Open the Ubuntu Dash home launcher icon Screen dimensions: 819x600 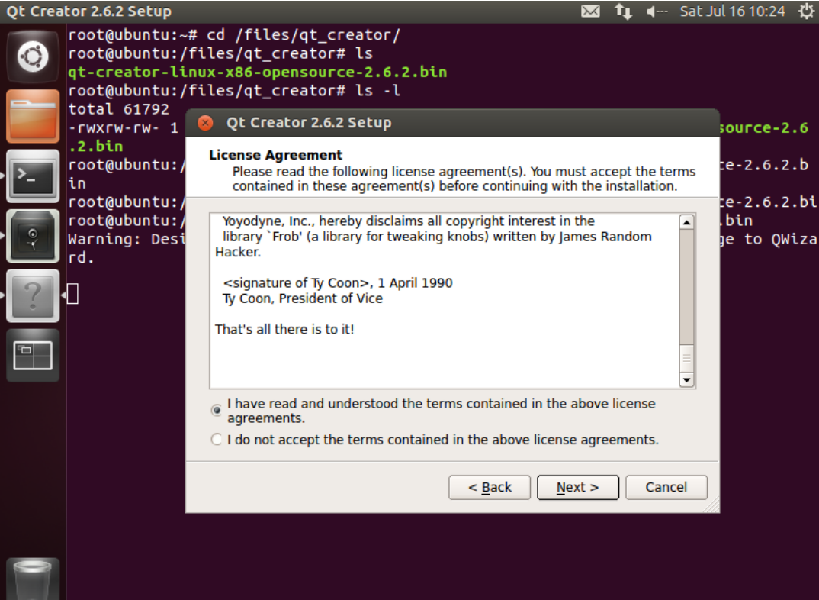[x=33, y=56]
